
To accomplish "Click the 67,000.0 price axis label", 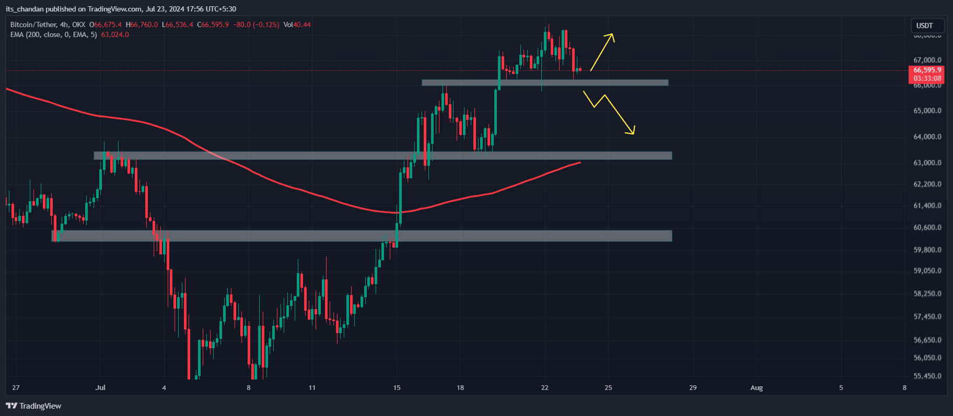I will click(x=927, y=60).
